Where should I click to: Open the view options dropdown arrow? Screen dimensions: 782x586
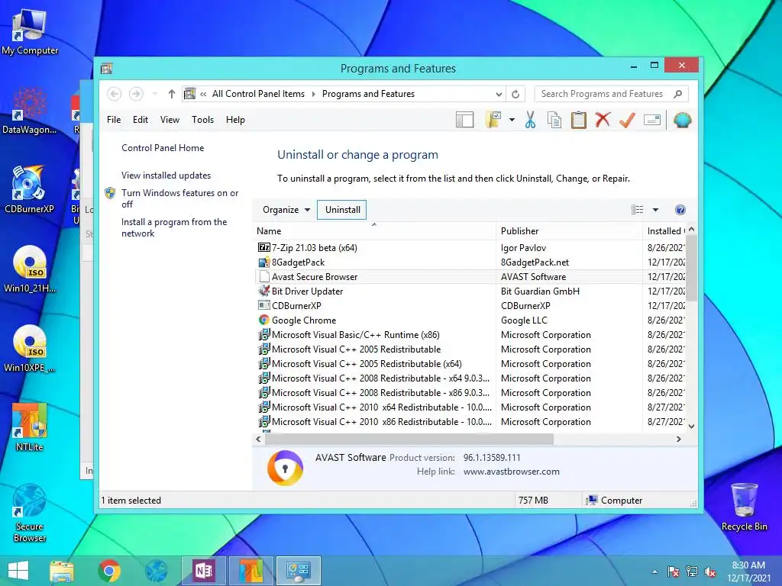point(655,210)
